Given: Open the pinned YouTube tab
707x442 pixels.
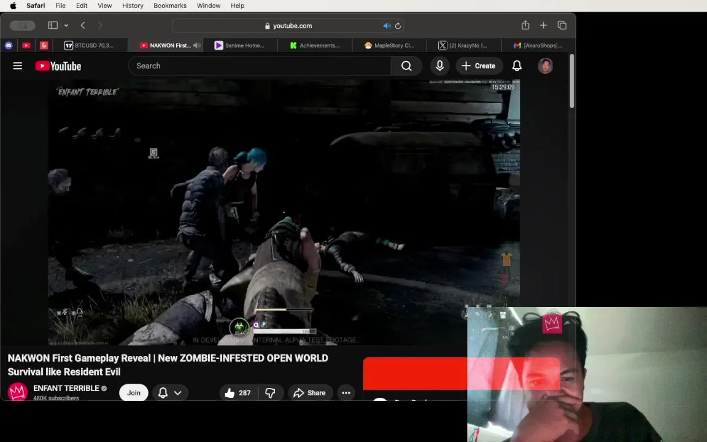Looking at the screenshot, I should 26,45.
